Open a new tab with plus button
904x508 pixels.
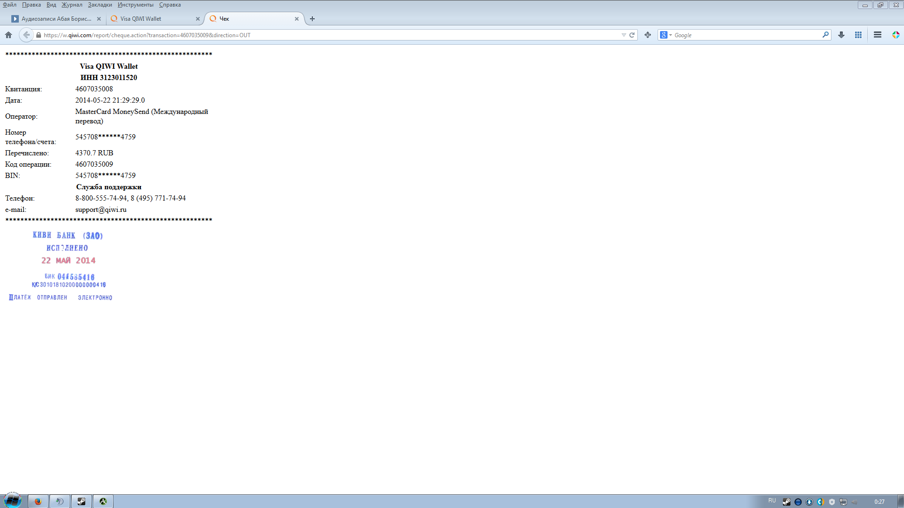[x=312, y=19]
